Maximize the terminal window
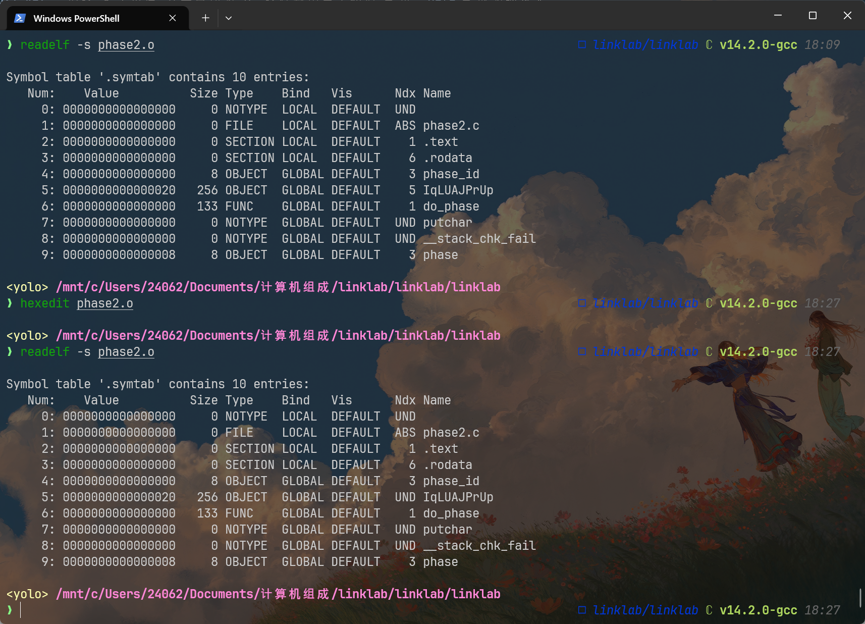This screenshot has height=624, width=865. [x=813, y=16]
